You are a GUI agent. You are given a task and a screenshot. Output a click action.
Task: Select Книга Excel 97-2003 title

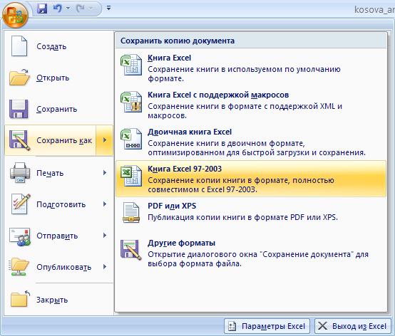click(185, 169)
